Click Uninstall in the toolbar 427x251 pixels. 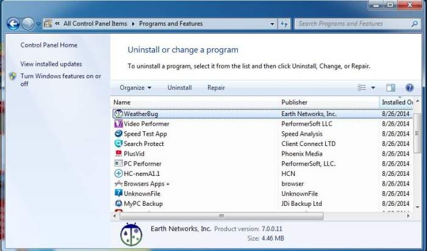(x=179, y=88)
